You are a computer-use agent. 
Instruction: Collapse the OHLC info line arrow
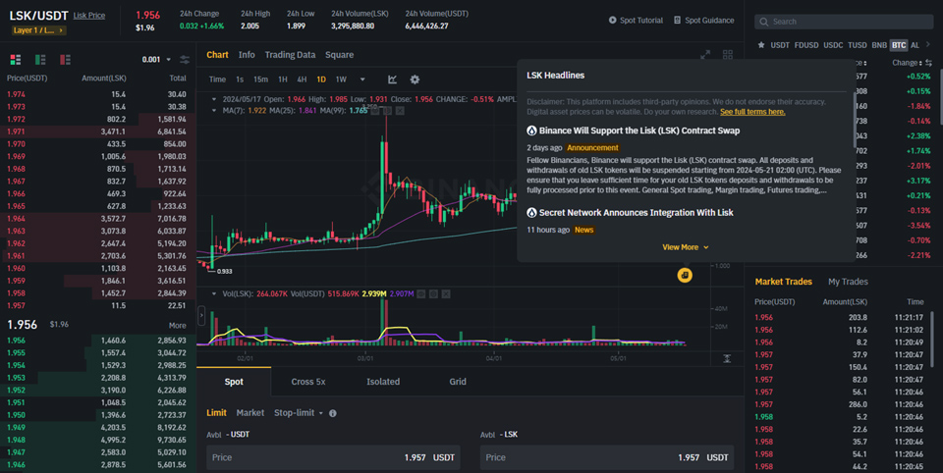click(x=214, y=99)
